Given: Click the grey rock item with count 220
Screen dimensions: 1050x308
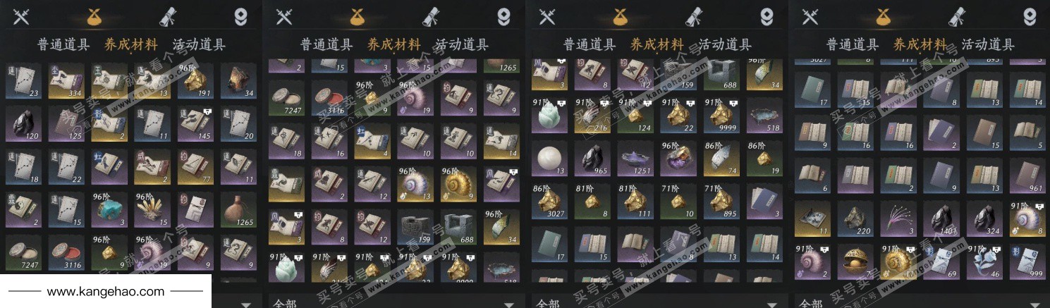Looking at the screenshot, I should tap(855, 218).
